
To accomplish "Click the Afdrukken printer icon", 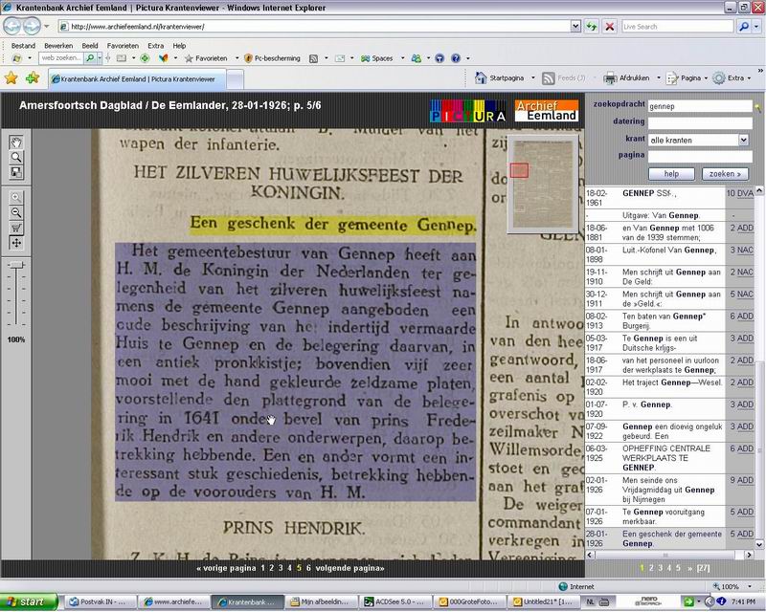I will pos(610,77).
